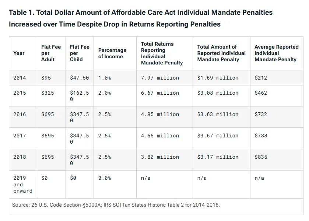This screenshot has width=309, height=221.
Task: Select the $95 flat fee cell
Action: pos(46,78)
